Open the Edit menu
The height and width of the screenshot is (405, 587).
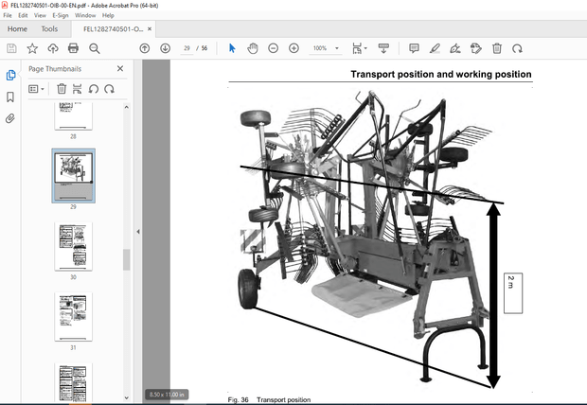pyautogui.click(x=23, y=15)
